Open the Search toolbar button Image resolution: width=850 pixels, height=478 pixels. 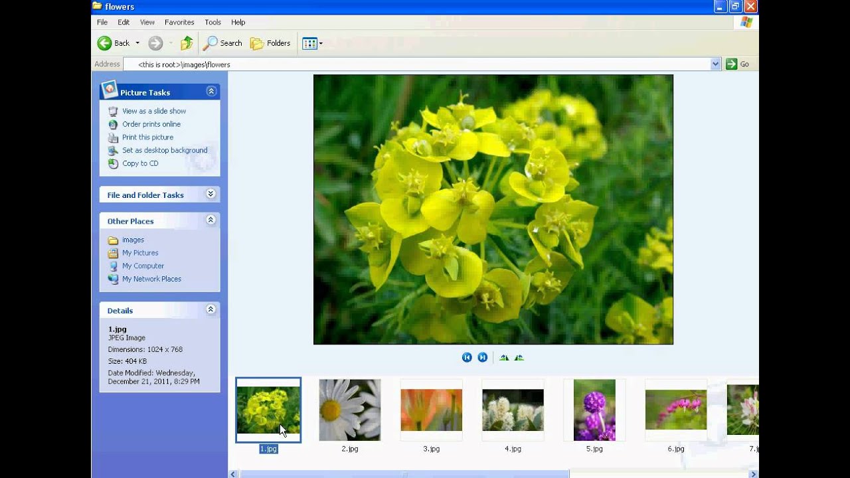[222, 43]
